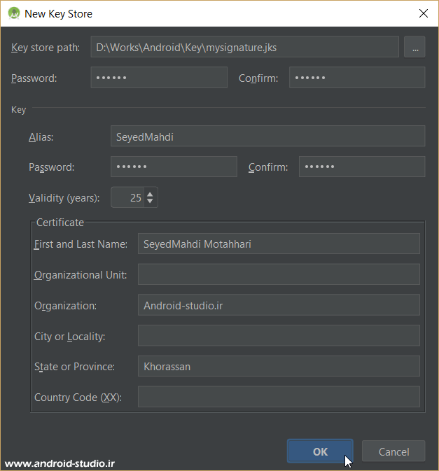Click the Alias text field
This screenshot has width=439, height=471.
[x=267, y=136]
